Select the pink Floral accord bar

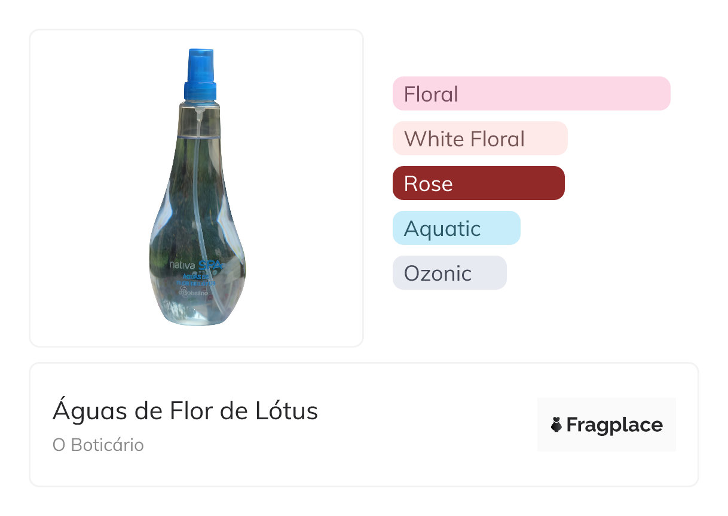(x=531, y=94)
